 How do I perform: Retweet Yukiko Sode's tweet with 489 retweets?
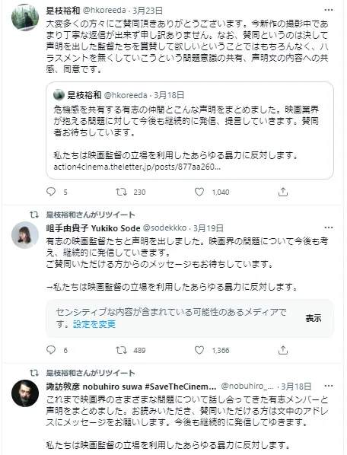point(121,350)
